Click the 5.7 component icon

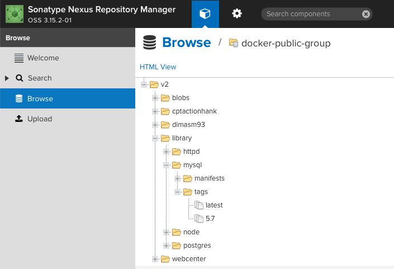coord(199,219)
